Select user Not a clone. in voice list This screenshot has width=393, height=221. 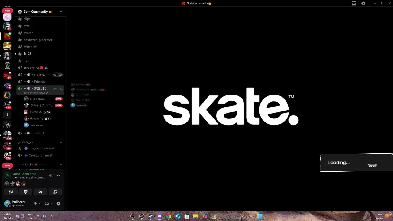(x=43, y=99)
